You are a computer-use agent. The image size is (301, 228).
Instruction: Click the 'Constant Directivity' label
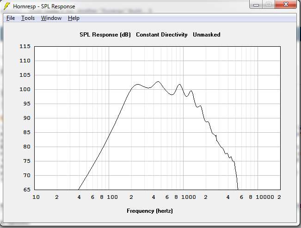pos(162,35)
